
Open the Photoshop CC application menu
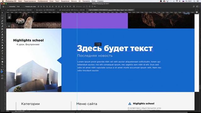point(11,1)
